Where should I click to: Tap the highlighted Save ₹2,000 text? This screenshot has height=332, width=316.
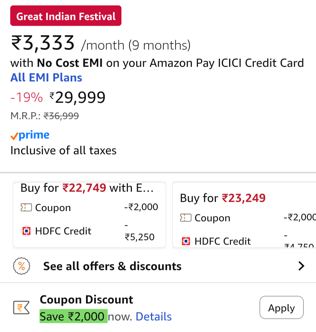click(73, 316)
